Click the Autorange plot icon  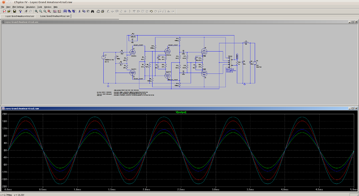pyautogui.click(x=55, y=11)
